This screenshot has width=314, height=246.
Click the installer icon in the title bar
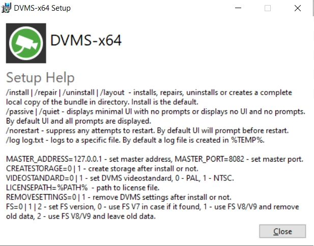[7, 8]
